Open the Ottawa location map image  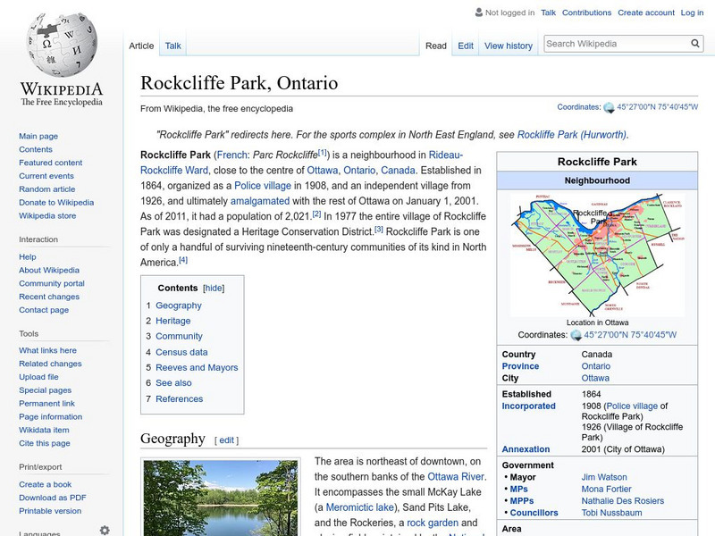tap(597, 255)
